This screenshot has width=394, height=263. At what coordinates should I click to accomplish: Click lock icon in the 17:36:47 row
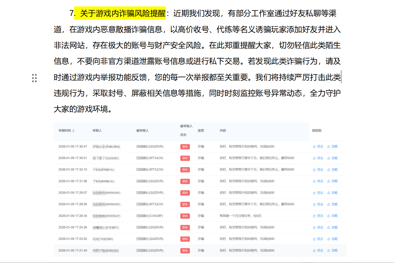(314, 146)
